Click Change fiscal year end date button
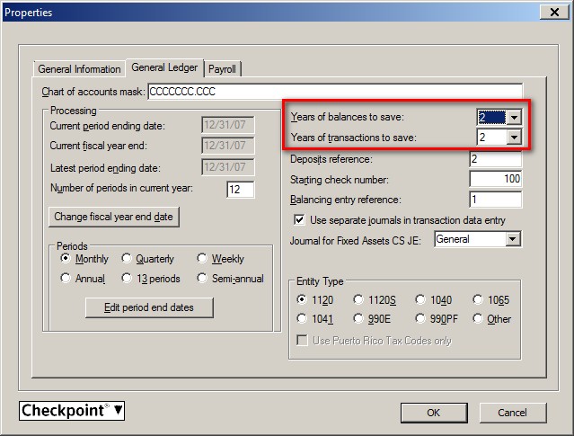 pyautogui.click(x=114, y=217)
